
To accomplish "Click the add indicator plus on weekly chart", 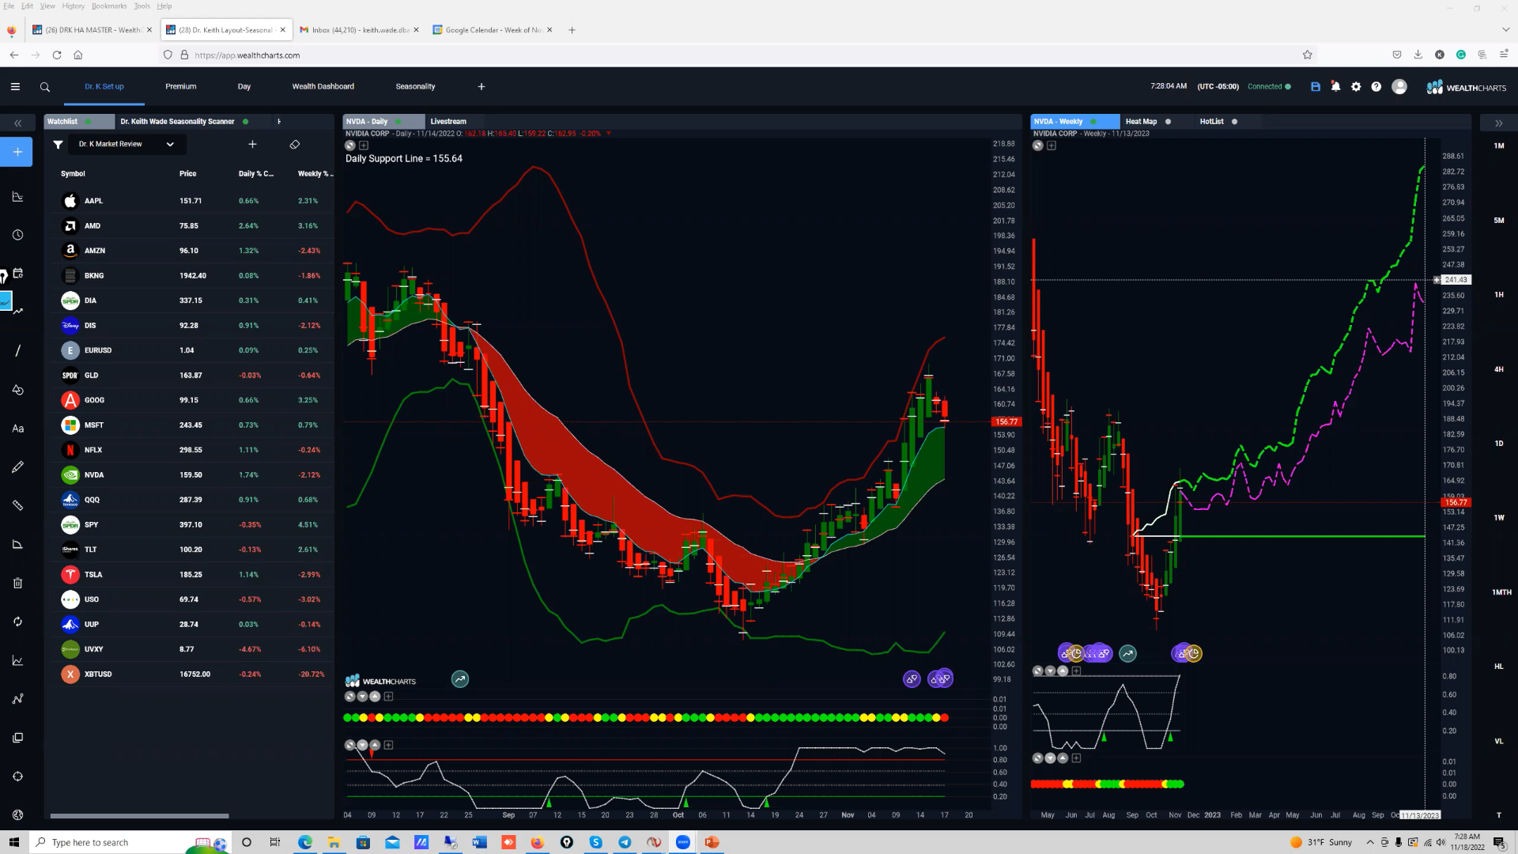I will [1052, 145].
